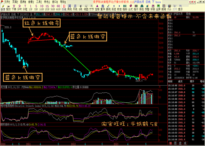Click the 2012 year marker on time axis

pyautogui.click(x=73, y=144)
